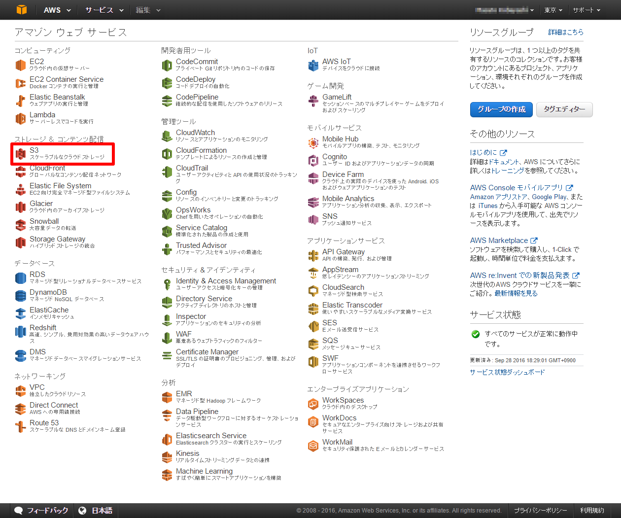Click the OpsWorks icon
The height and width of the screenshot is (518, 621).
pos(167,213)
